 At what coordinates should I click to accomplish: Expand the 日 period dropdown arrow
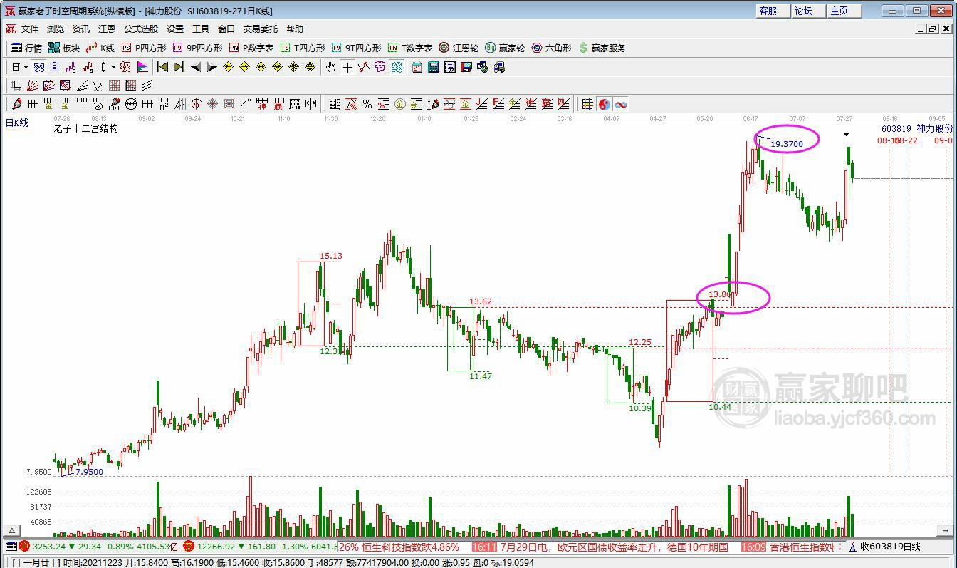point(26,67)
